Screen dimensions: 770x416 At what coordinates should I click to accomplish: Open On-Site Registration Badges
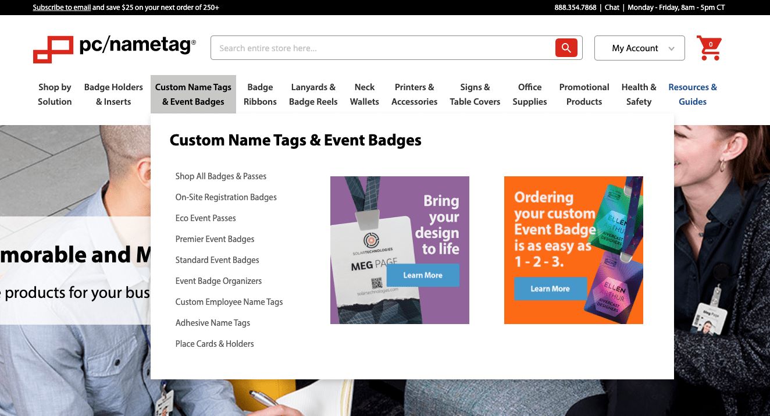point(226,197)
